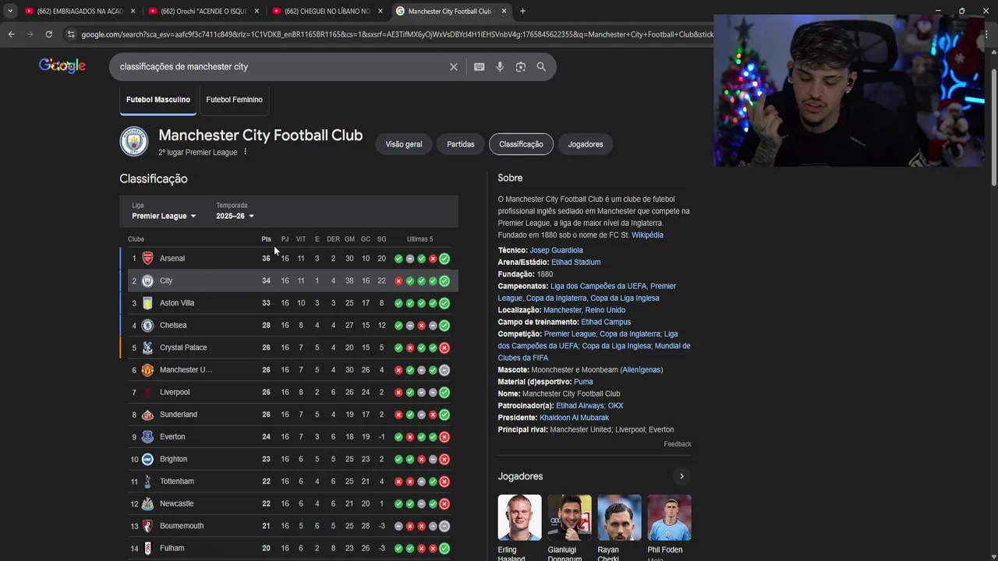Select the City row in standings
This screenshot has width=998, height=561.
click(x=289, y=280)
